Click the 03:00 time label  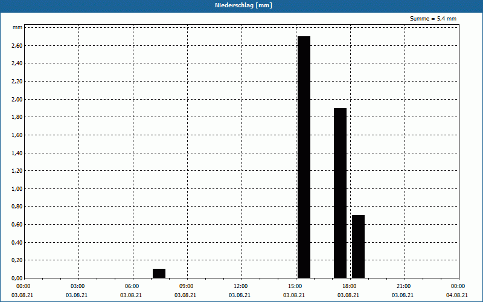(x=78, y=286)
